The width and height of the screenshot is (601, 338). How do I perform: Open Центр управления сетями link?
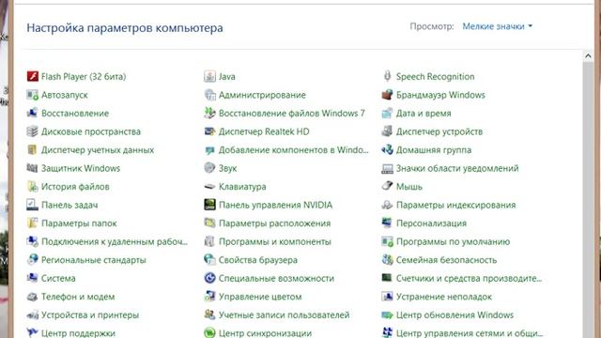tap(470, 333)
